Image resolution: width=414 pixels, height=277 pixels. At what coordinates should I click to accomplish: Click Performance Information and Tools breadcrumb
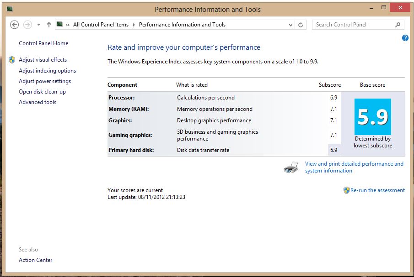point(182,25)
